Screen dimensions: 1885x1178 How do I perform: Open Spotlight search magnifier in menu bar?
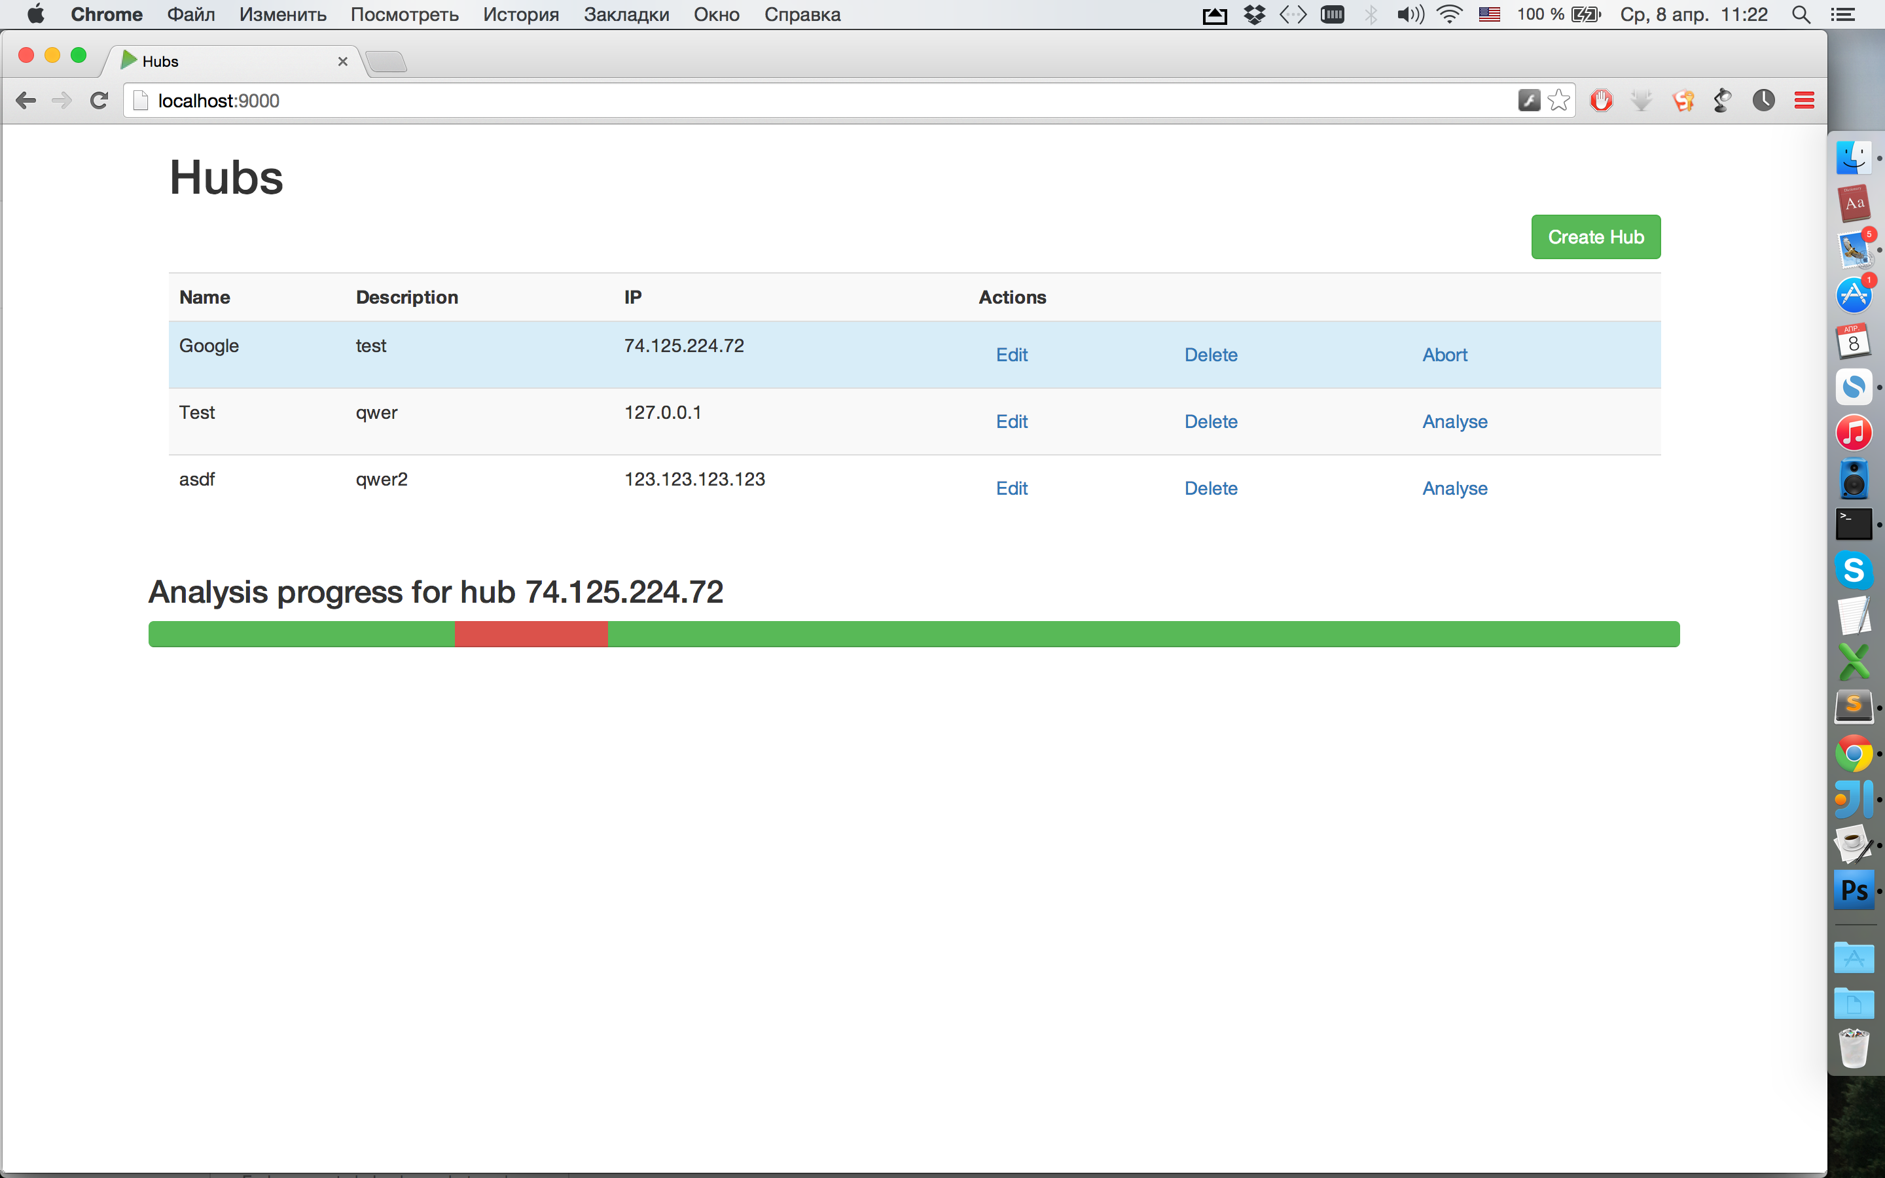click(x=1801, y=15)
